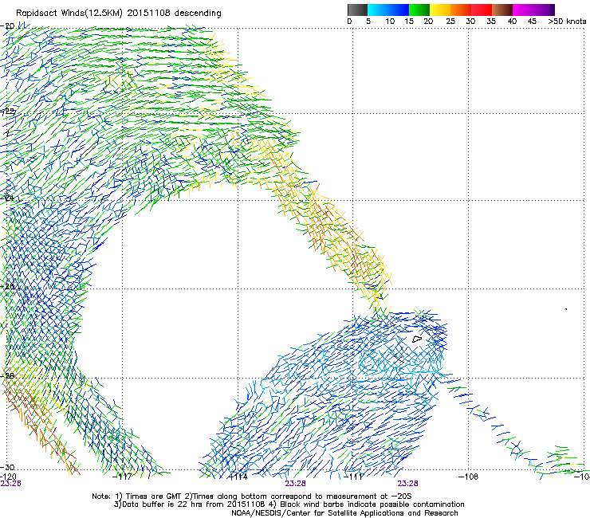Click the cyan 5-10 knots legend swatch
The image size is (590, 518).
tap(378, 10)
